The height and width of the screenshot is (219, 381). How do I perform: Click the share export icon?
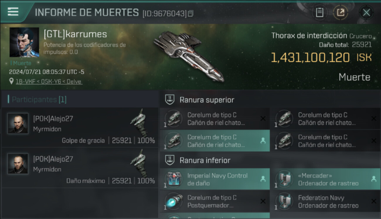click(341, 12)
